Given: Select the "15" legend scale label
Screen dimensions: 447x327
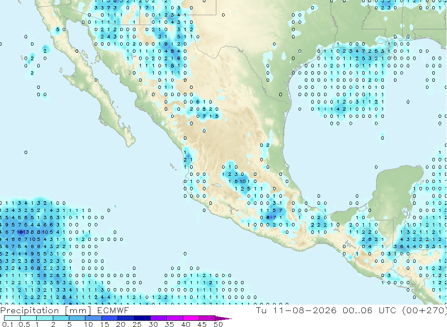Looking at the screenshot, I should (105, 324).
